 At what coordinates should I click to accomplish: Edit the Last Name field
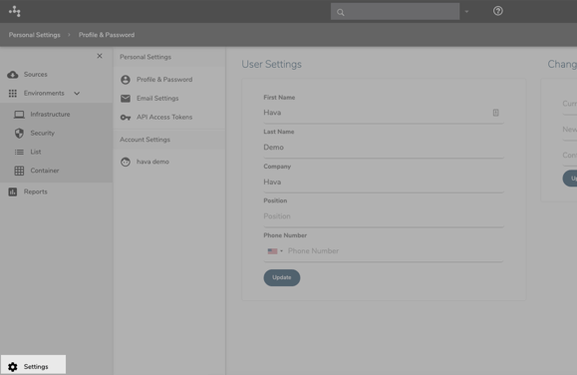tap(383, 148)
